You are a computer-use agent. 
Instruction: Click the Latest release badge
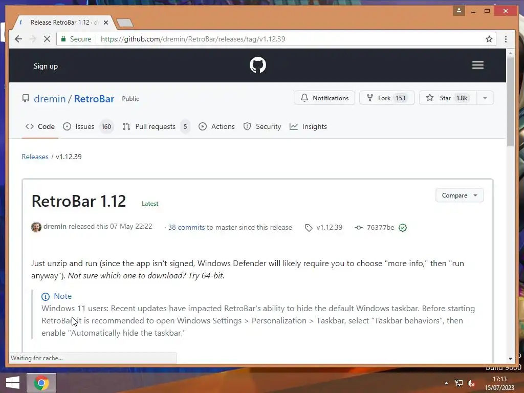[150, 204]
